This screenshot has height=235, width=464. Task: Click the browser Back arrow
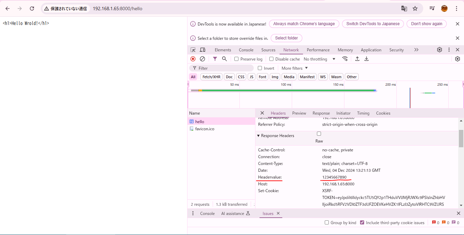pyautogui.click(x=7, y=9)
